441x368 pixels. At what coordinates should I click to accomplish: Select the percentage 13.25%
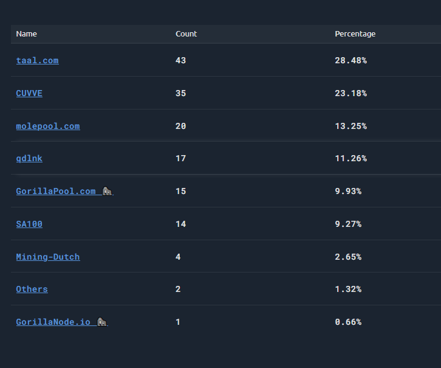pyautogui.click(x=350, y=126)
